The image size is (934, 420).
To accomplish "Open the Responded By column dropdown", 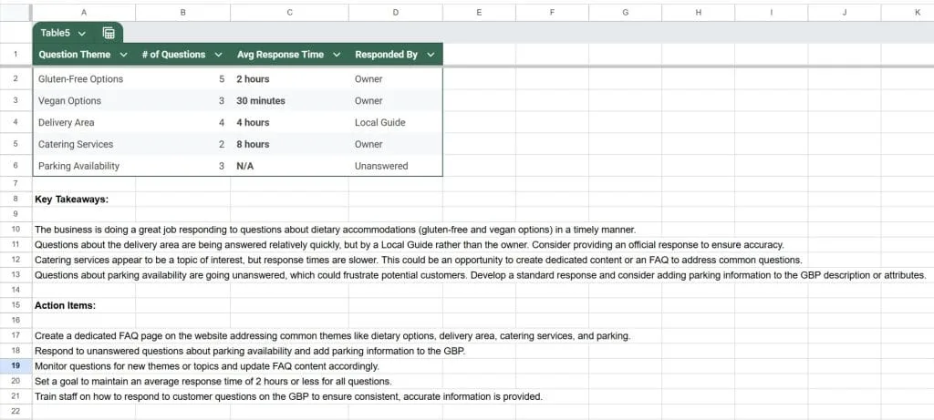I will tap(431, 55).
